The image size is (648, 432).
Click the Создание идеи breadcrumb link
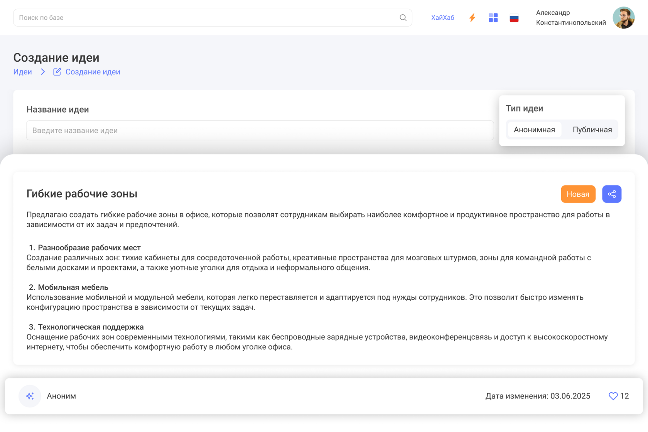click(93, 72)
